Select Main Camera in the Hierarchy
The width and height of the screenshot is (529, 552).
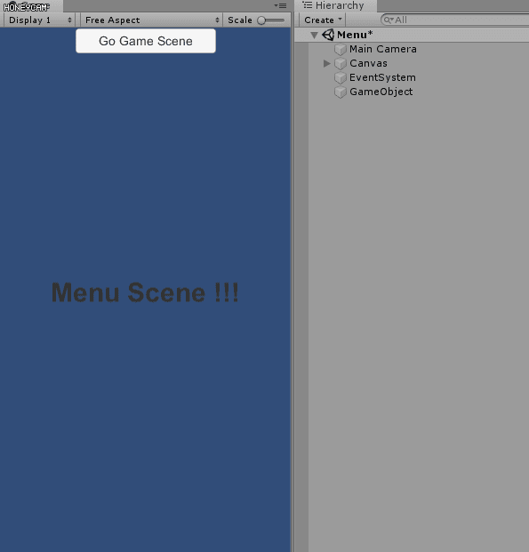coord(383,49)
